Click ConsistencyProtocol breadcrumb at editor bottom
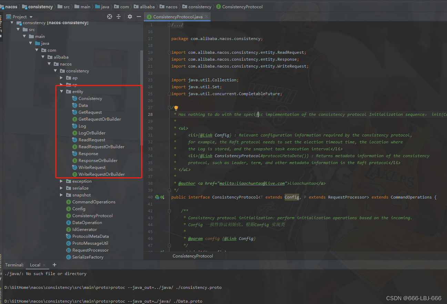The height and width of the screenshot is (304, 447). [x=193, y=256]
